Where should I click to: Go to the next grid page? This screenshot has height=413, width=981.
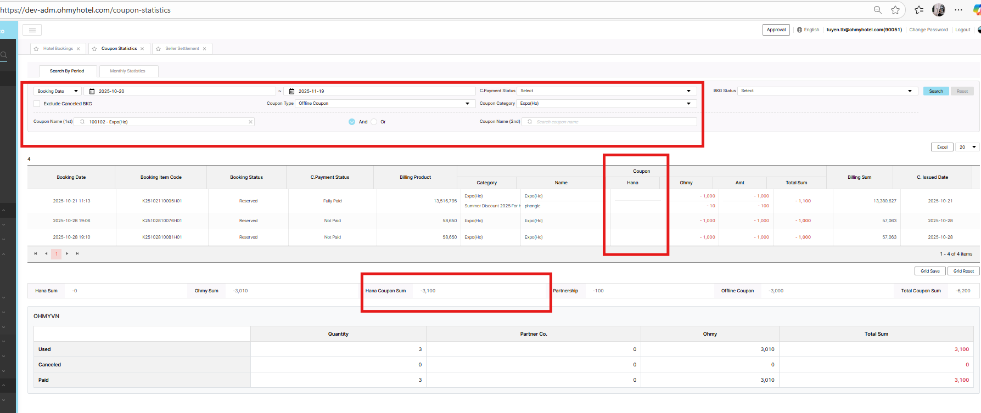(x=67, y=253)
